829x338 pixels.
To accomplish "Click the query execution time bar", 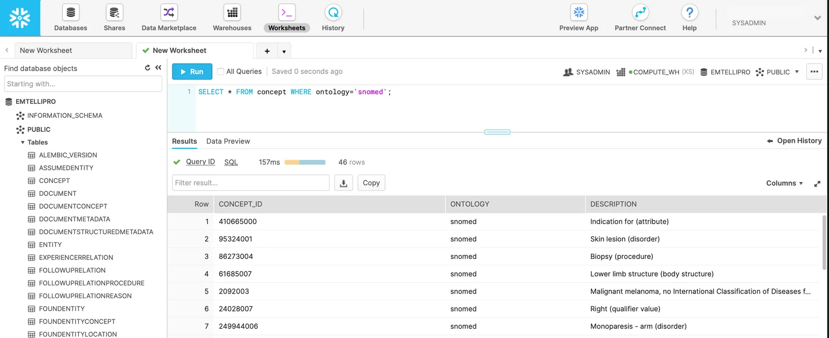I will click(x=305, y=162).
